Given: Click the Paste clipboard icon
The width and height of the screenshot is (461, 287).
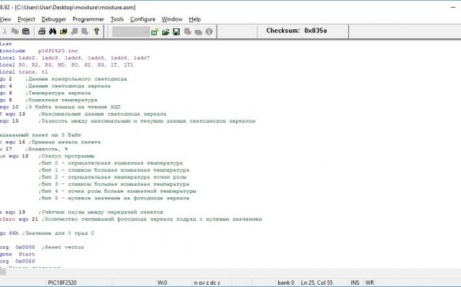Looking at the screenshot, I should (26, 31).
